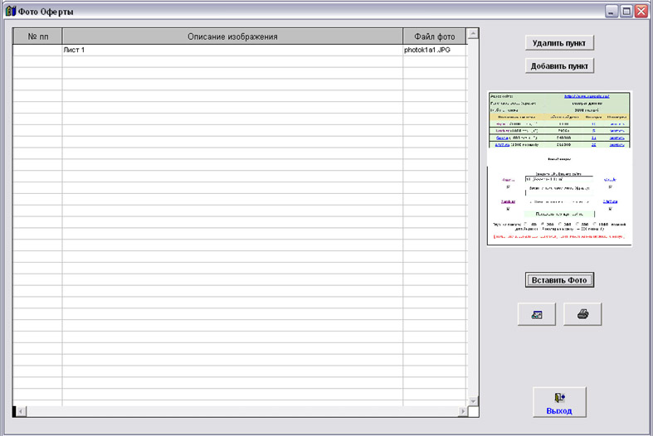The image size is (653, 436).
Task: Click the horizontal scrollbar left arrow
Action: pyautogui.click(x=18, y=411)
